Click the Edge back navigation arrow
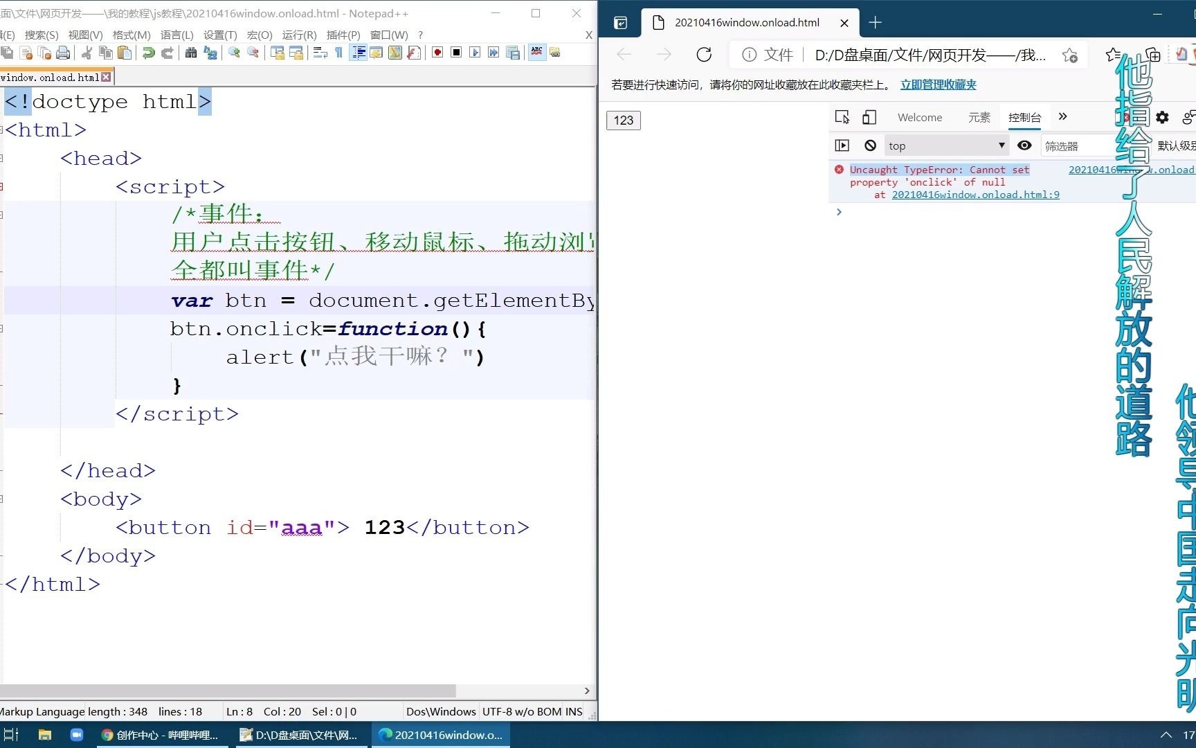 point(624,55)
